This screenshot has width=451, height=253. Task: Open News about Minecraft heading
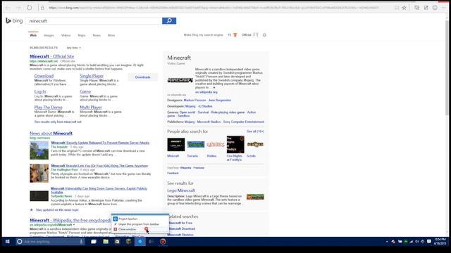tap(51, 133)
